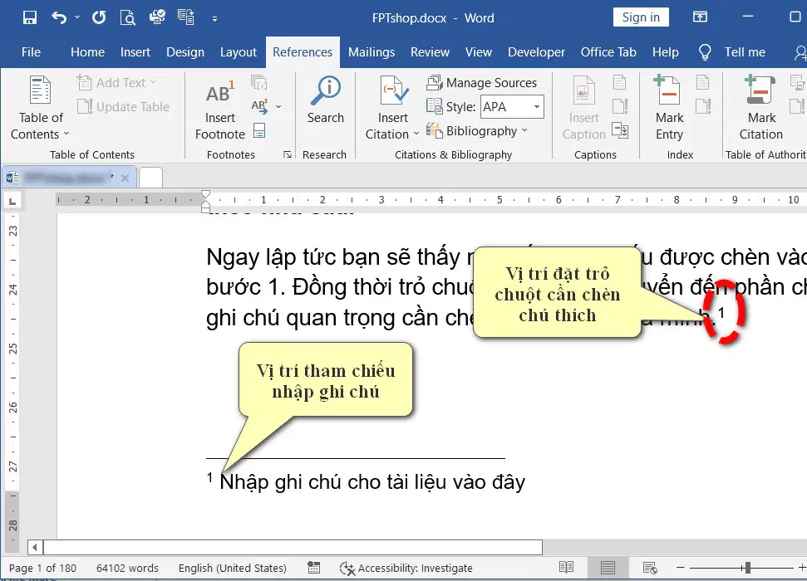This screenshot has width=807, height=581.
Task: Click the Undo arrow icon
Action: [x=59, y=17]
